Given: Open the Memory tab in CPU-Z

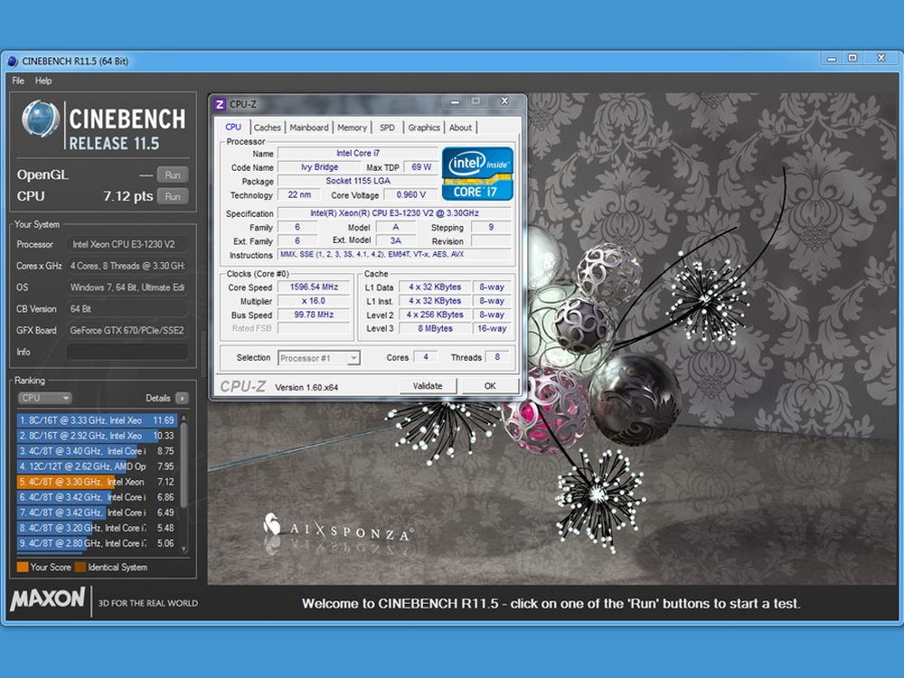Looking at the screenshot, I should pos(352,127).
